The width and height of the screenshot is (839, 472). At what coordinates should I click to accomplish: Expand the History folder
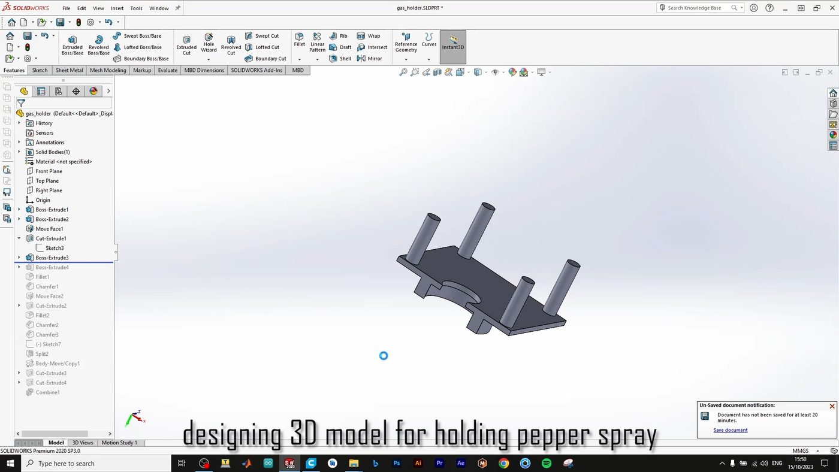tap(19, 123)
